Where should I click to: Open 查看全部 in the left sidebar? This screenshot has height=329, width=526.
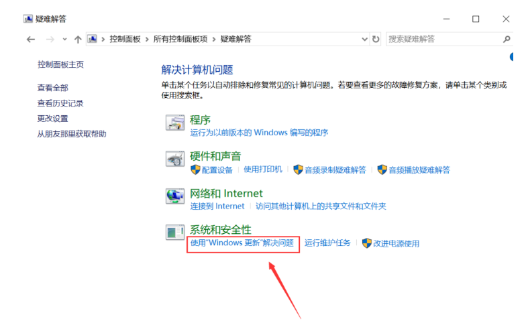[52, 88]
